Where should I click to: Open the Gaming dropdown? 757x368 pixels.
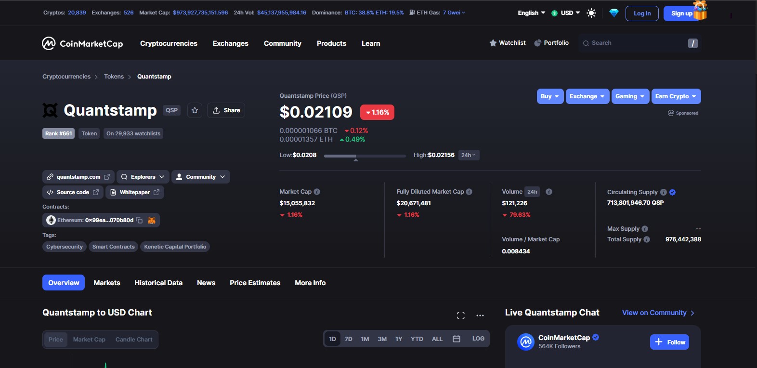pos(630,96)
